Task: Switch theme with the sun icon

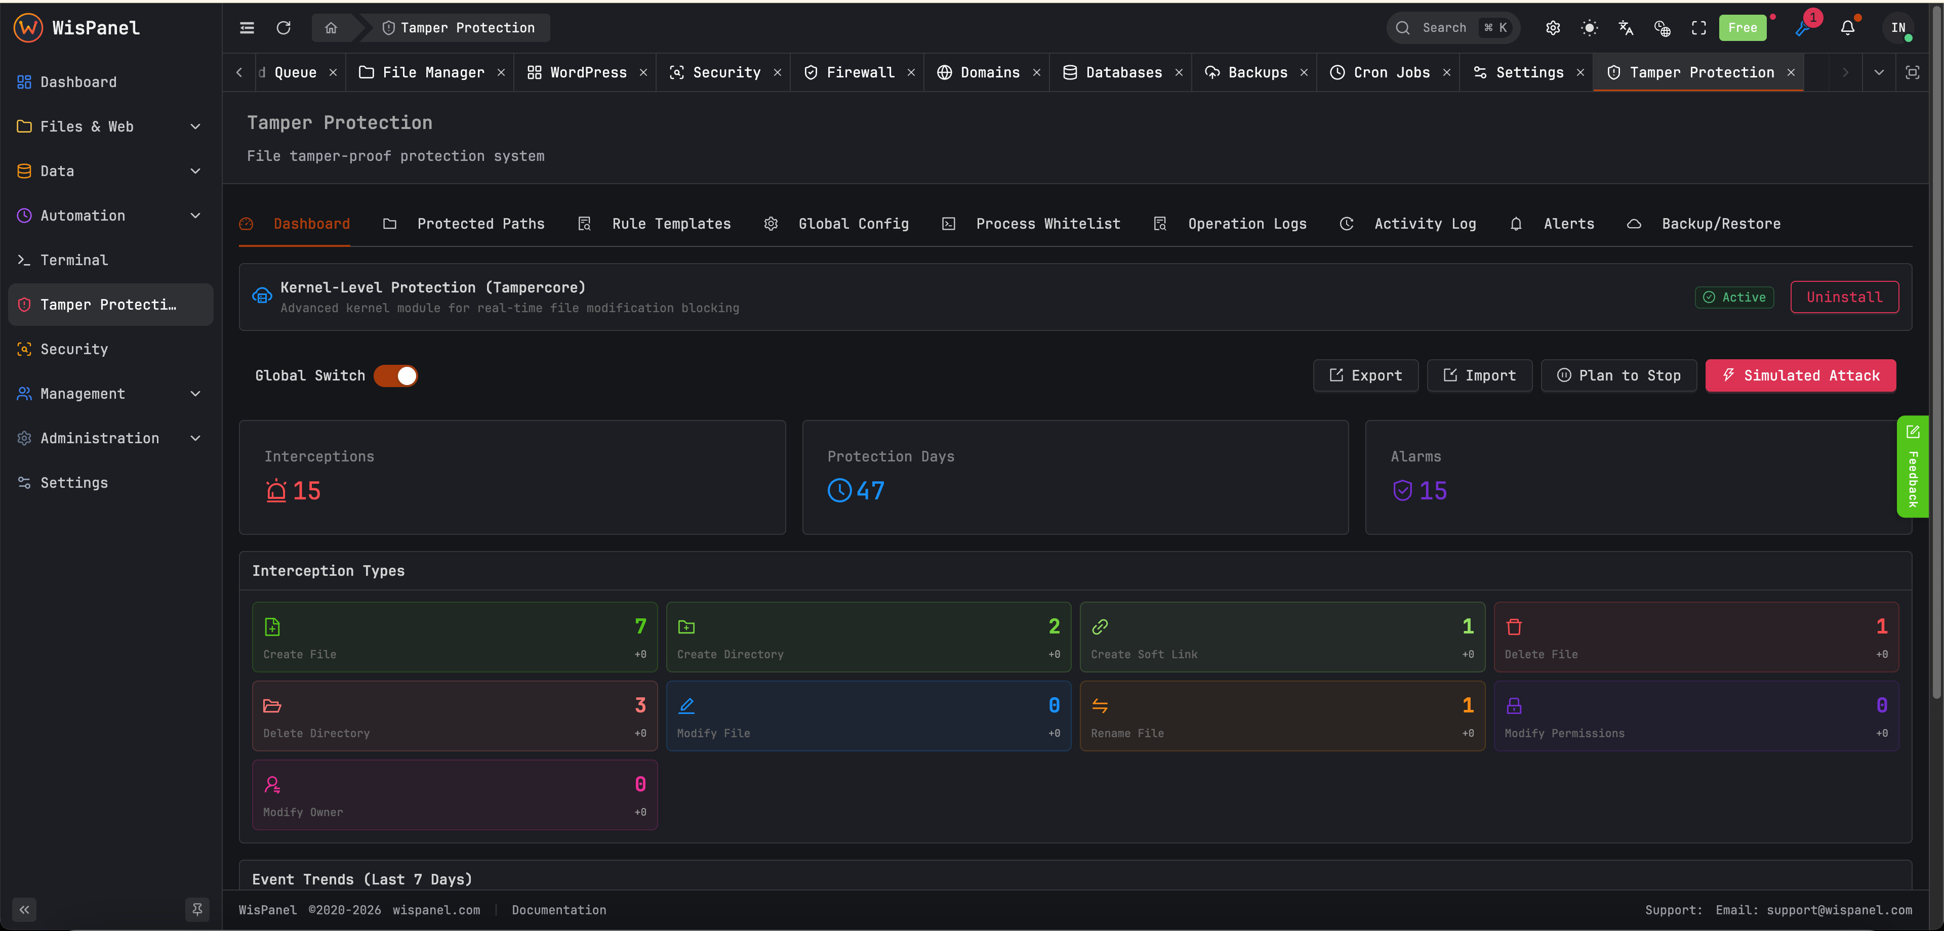Action: coord(1589,28)
